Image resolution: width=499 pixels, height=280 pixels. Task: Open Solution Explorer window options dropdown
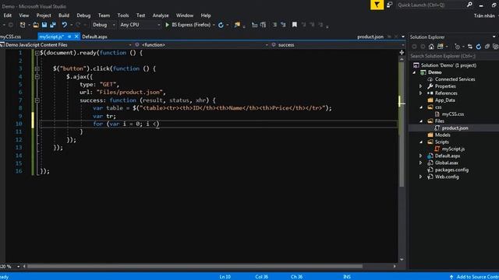[x=494, y=37]
